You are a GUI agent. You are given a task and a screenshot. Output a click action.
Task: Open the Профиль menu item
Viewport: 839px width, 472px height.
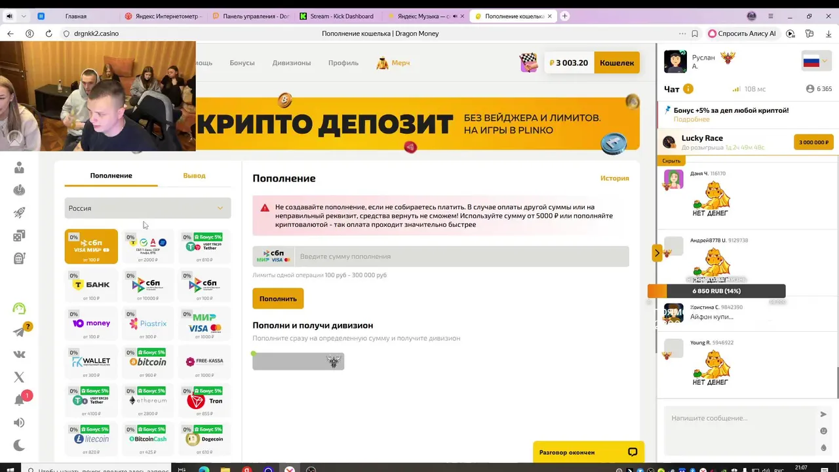pos(343,63)
